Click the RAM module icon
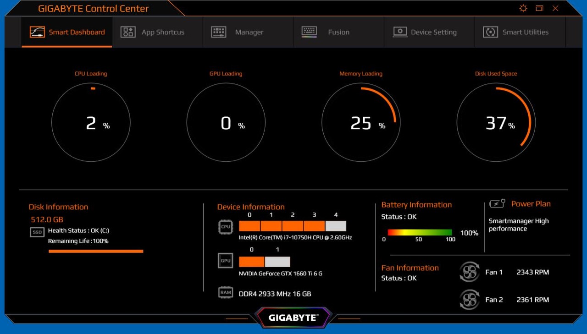This screenshot has height=334, width=587. click(x=226, y=293)
